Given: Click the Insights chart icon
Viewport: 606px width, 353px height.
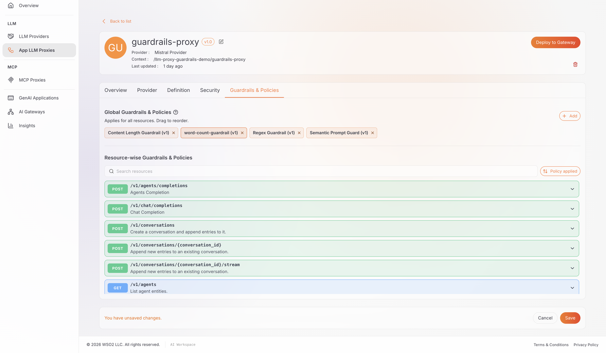Looking at the screenshot, I should pyautogui.click(x=11, y=126).
